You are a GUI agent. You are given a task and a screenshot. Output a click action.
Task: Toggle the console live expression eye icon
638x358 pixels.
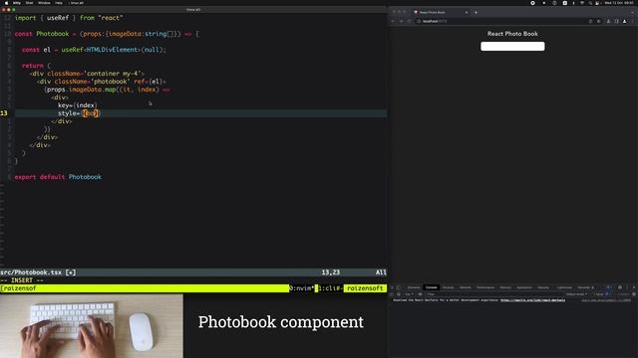coord(420,294)
